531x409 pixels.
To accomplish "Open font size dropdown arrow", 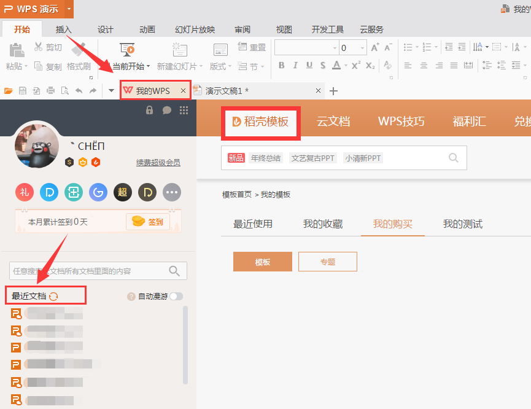I will [362, 48].
